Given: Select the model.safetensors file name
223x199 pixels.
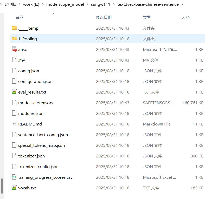Looking at the screenshot, I should pyautogui.click(x=36, y=103).
